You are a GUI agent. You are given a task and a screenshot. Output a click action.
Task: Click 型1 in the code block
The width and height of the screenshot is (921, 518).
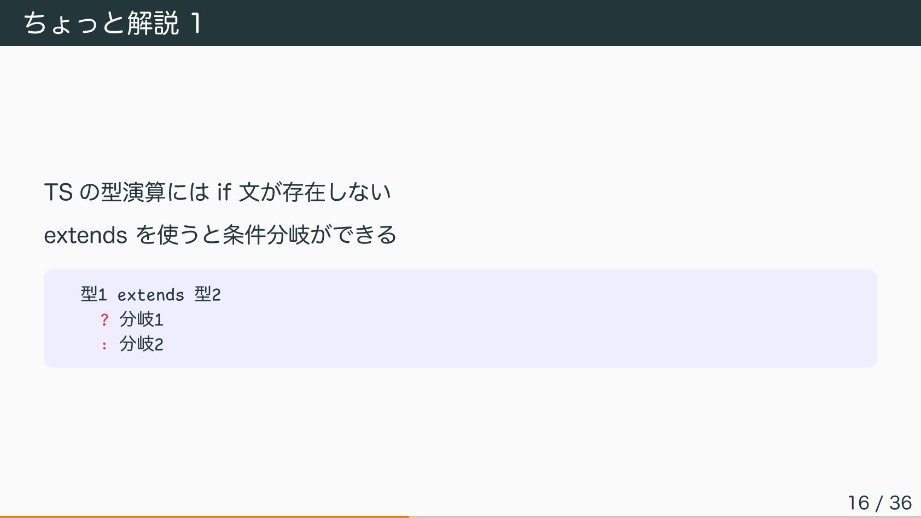pos(94,294)
